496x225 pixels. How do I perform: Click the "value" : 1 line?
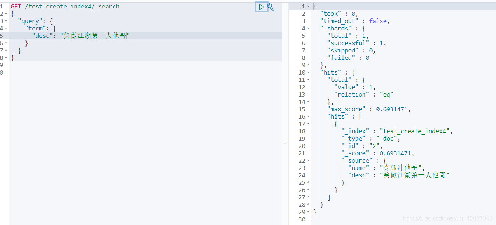tap(355, 87)
